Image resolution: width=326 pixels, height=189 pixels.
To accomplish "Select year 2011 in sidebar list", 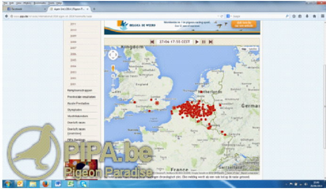I will (73, 24).
